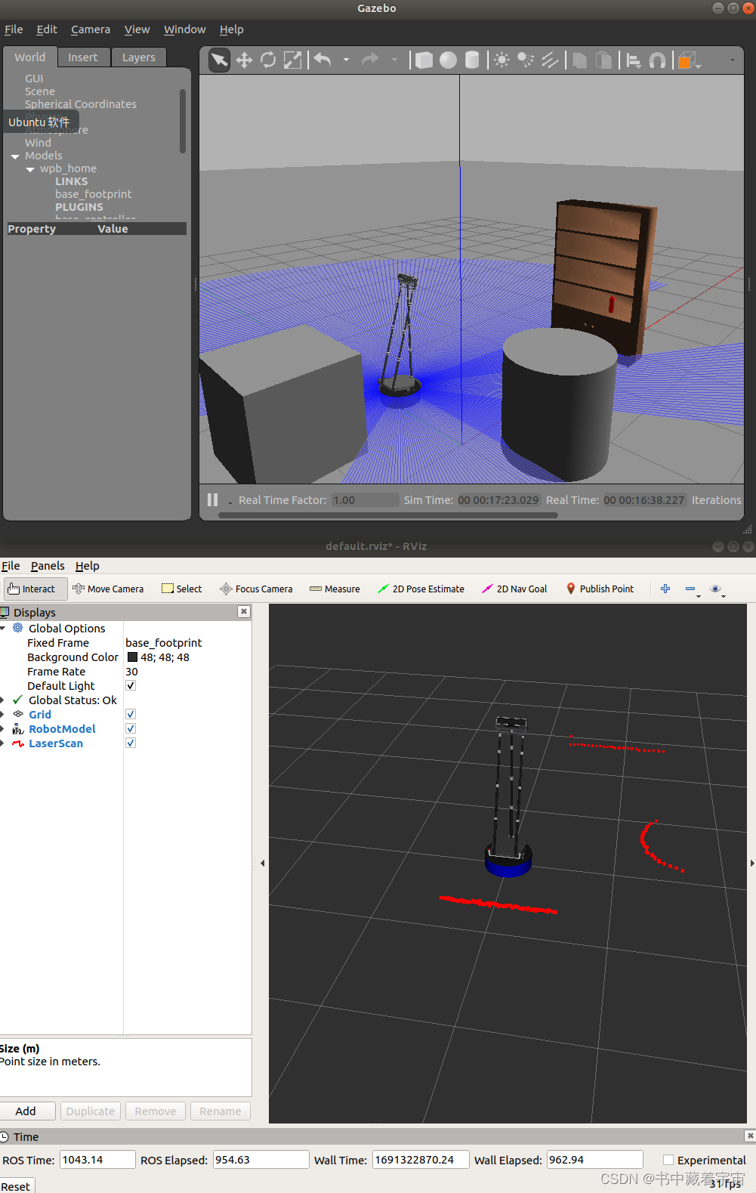Click the world tree vertical scrollbar
The height and width of the screenshot is (1193, 756).
(183, 121)
